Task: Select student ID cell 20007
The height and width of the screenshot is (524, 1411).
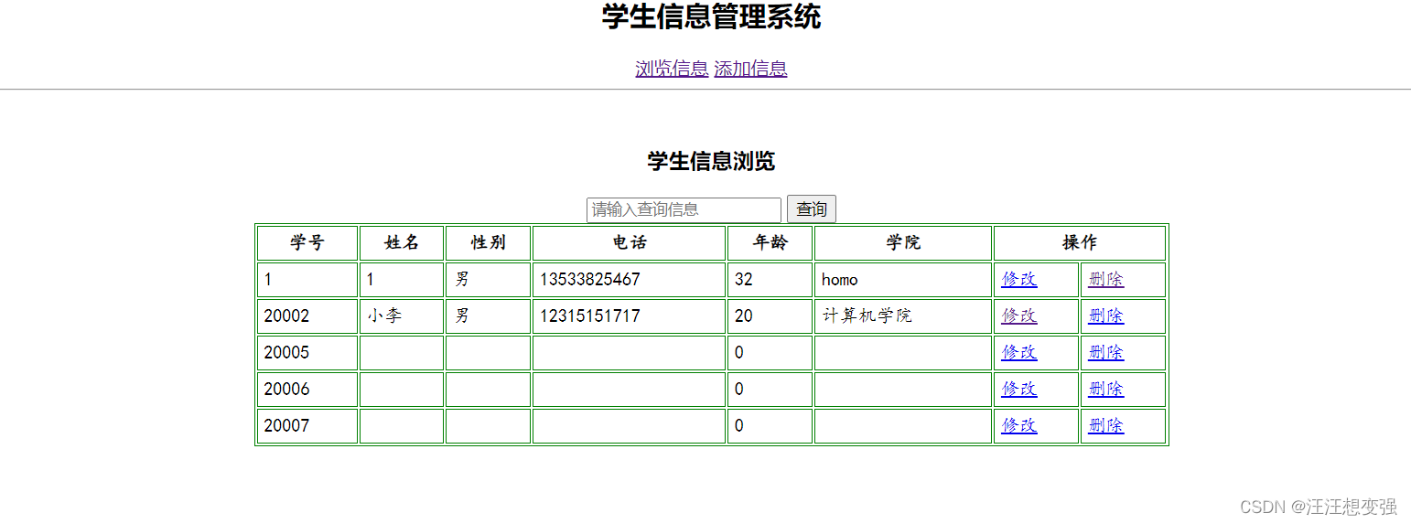Action: click(x=307, y=426)
